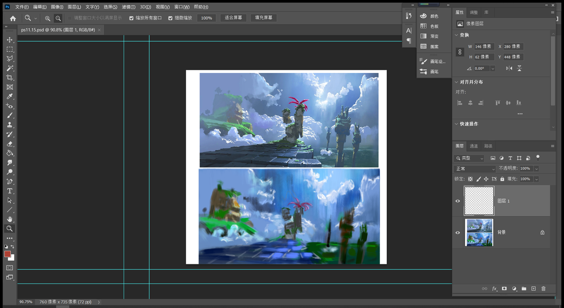Select the Horizontal Type tool
The width and height of the screenshot is (564, 308).
(x=10, y=191)
